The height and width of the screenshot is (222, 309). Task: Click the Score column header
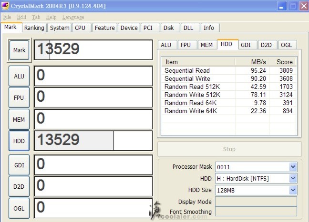coord(282,62)
